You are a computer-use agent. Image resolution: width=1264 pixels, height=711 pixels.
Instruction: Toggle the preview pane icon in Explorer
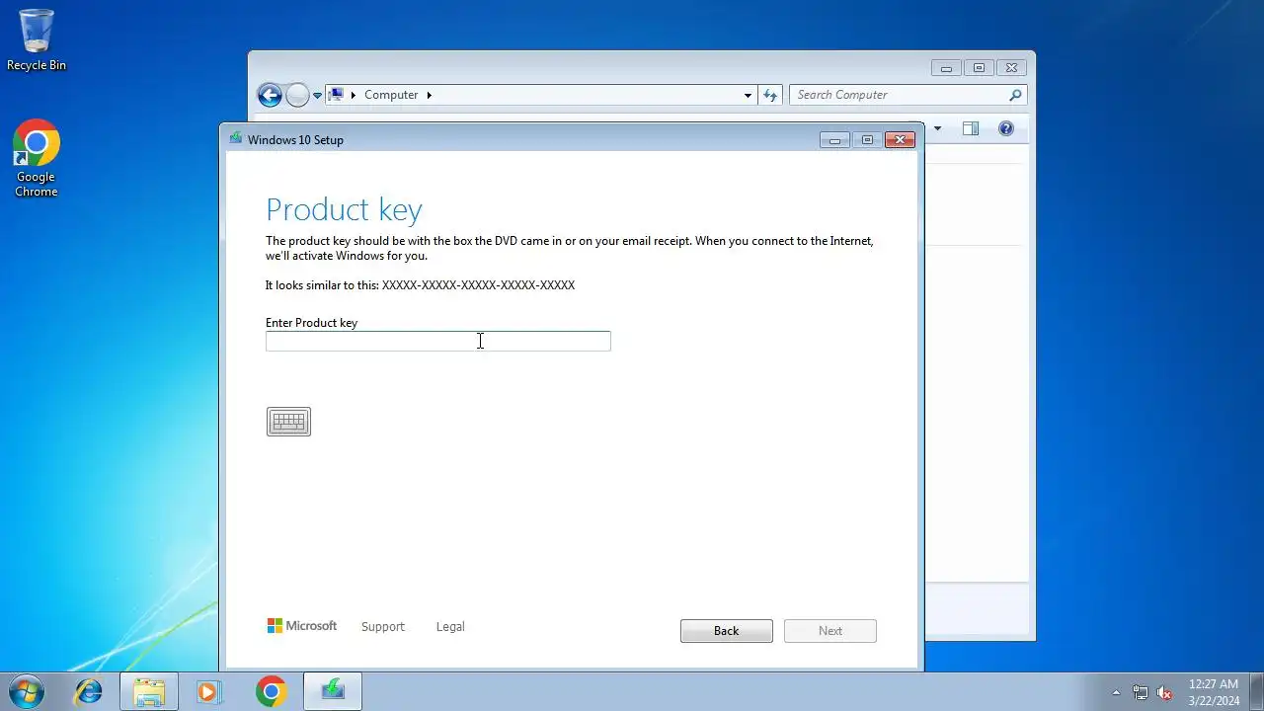pyautogui.click(x=971, y=128)
